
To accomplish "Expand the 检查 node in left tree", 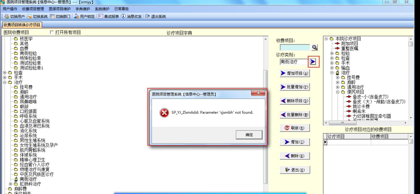I will coord(5,73).
